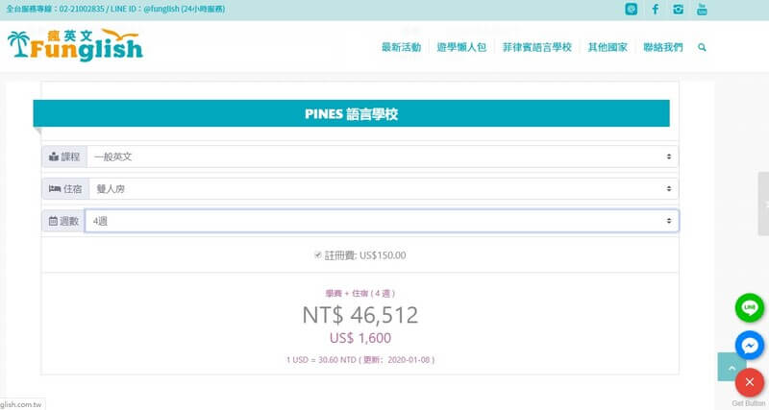Viewport: 769px width, 410px height.
Task: Click the green LINE chat floating button
Action: [749, 307]
